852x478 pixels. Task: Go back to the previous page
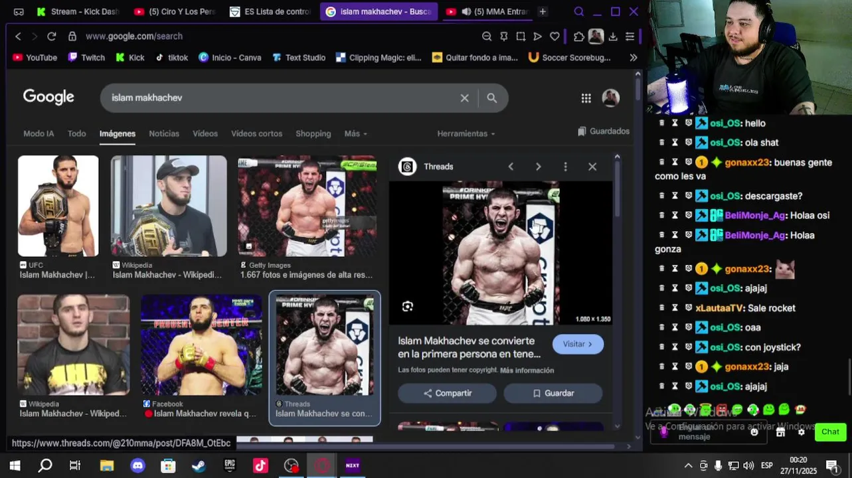tap(18, 37)
